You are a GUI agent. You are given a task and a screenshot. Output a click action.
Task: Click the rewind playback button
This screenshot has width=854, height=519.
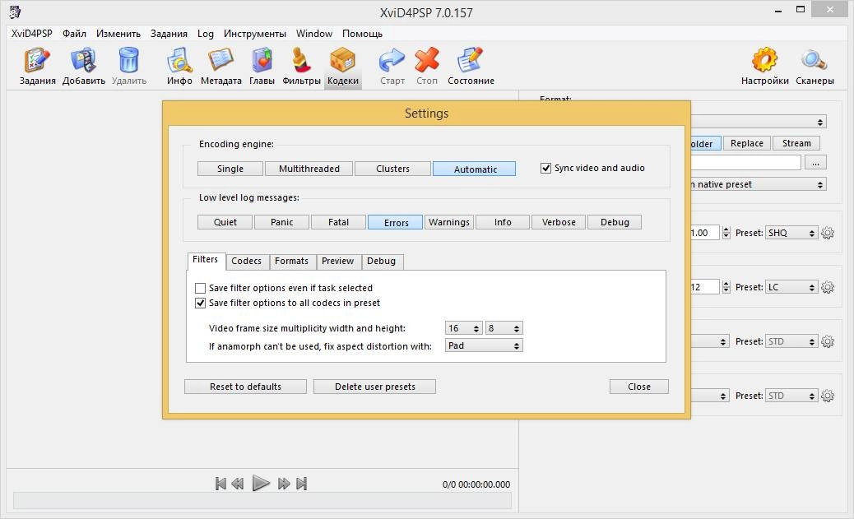(238, 484)
